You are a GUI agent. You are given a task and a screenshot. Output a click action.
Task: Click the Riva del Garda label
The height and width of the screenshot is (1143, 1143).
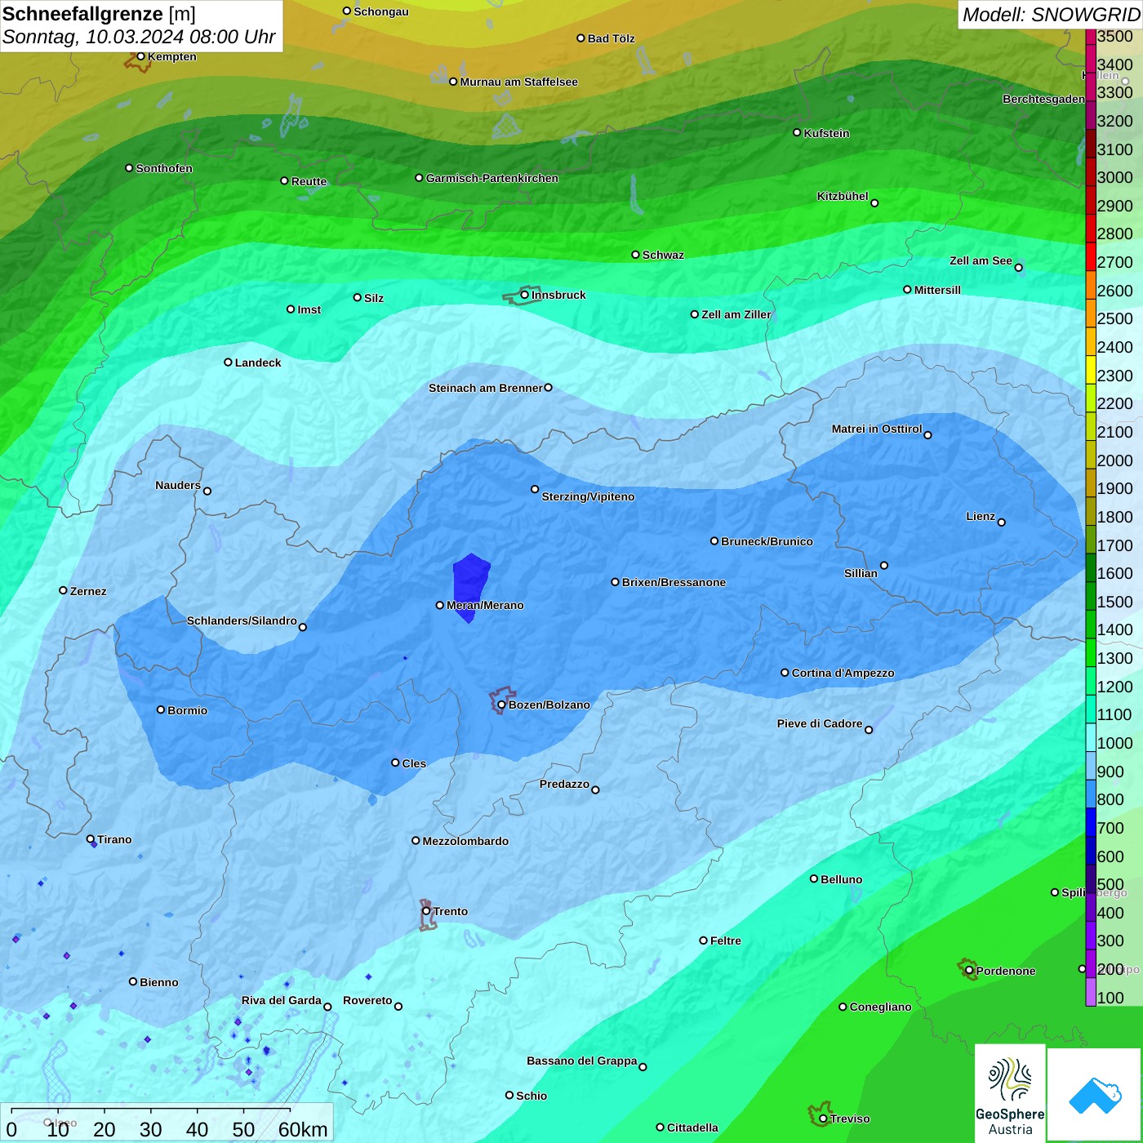click(x=282, y=1000)
